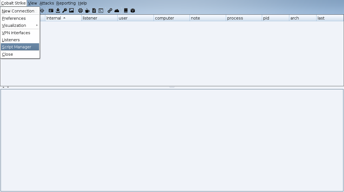
Task: Sort by the computer column header
Action: (x=172, y=18)
